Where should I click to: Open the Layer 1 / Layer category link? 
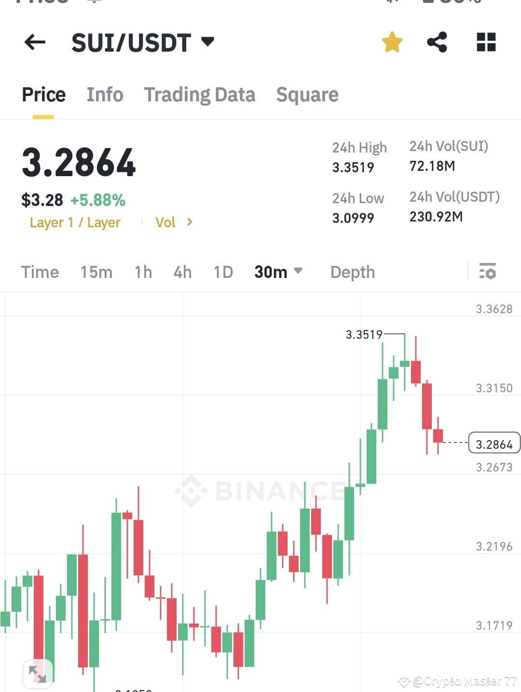[75, 222]
